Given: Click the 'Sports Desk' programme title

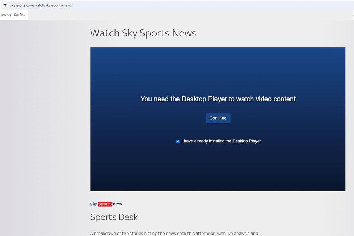Looking at the screenshot, I should pos(114,217).
